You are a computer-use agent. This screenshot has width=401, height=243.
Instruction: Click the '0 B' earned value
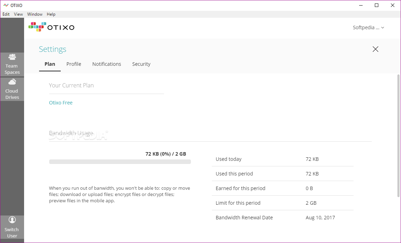click(x=309, y=188)
